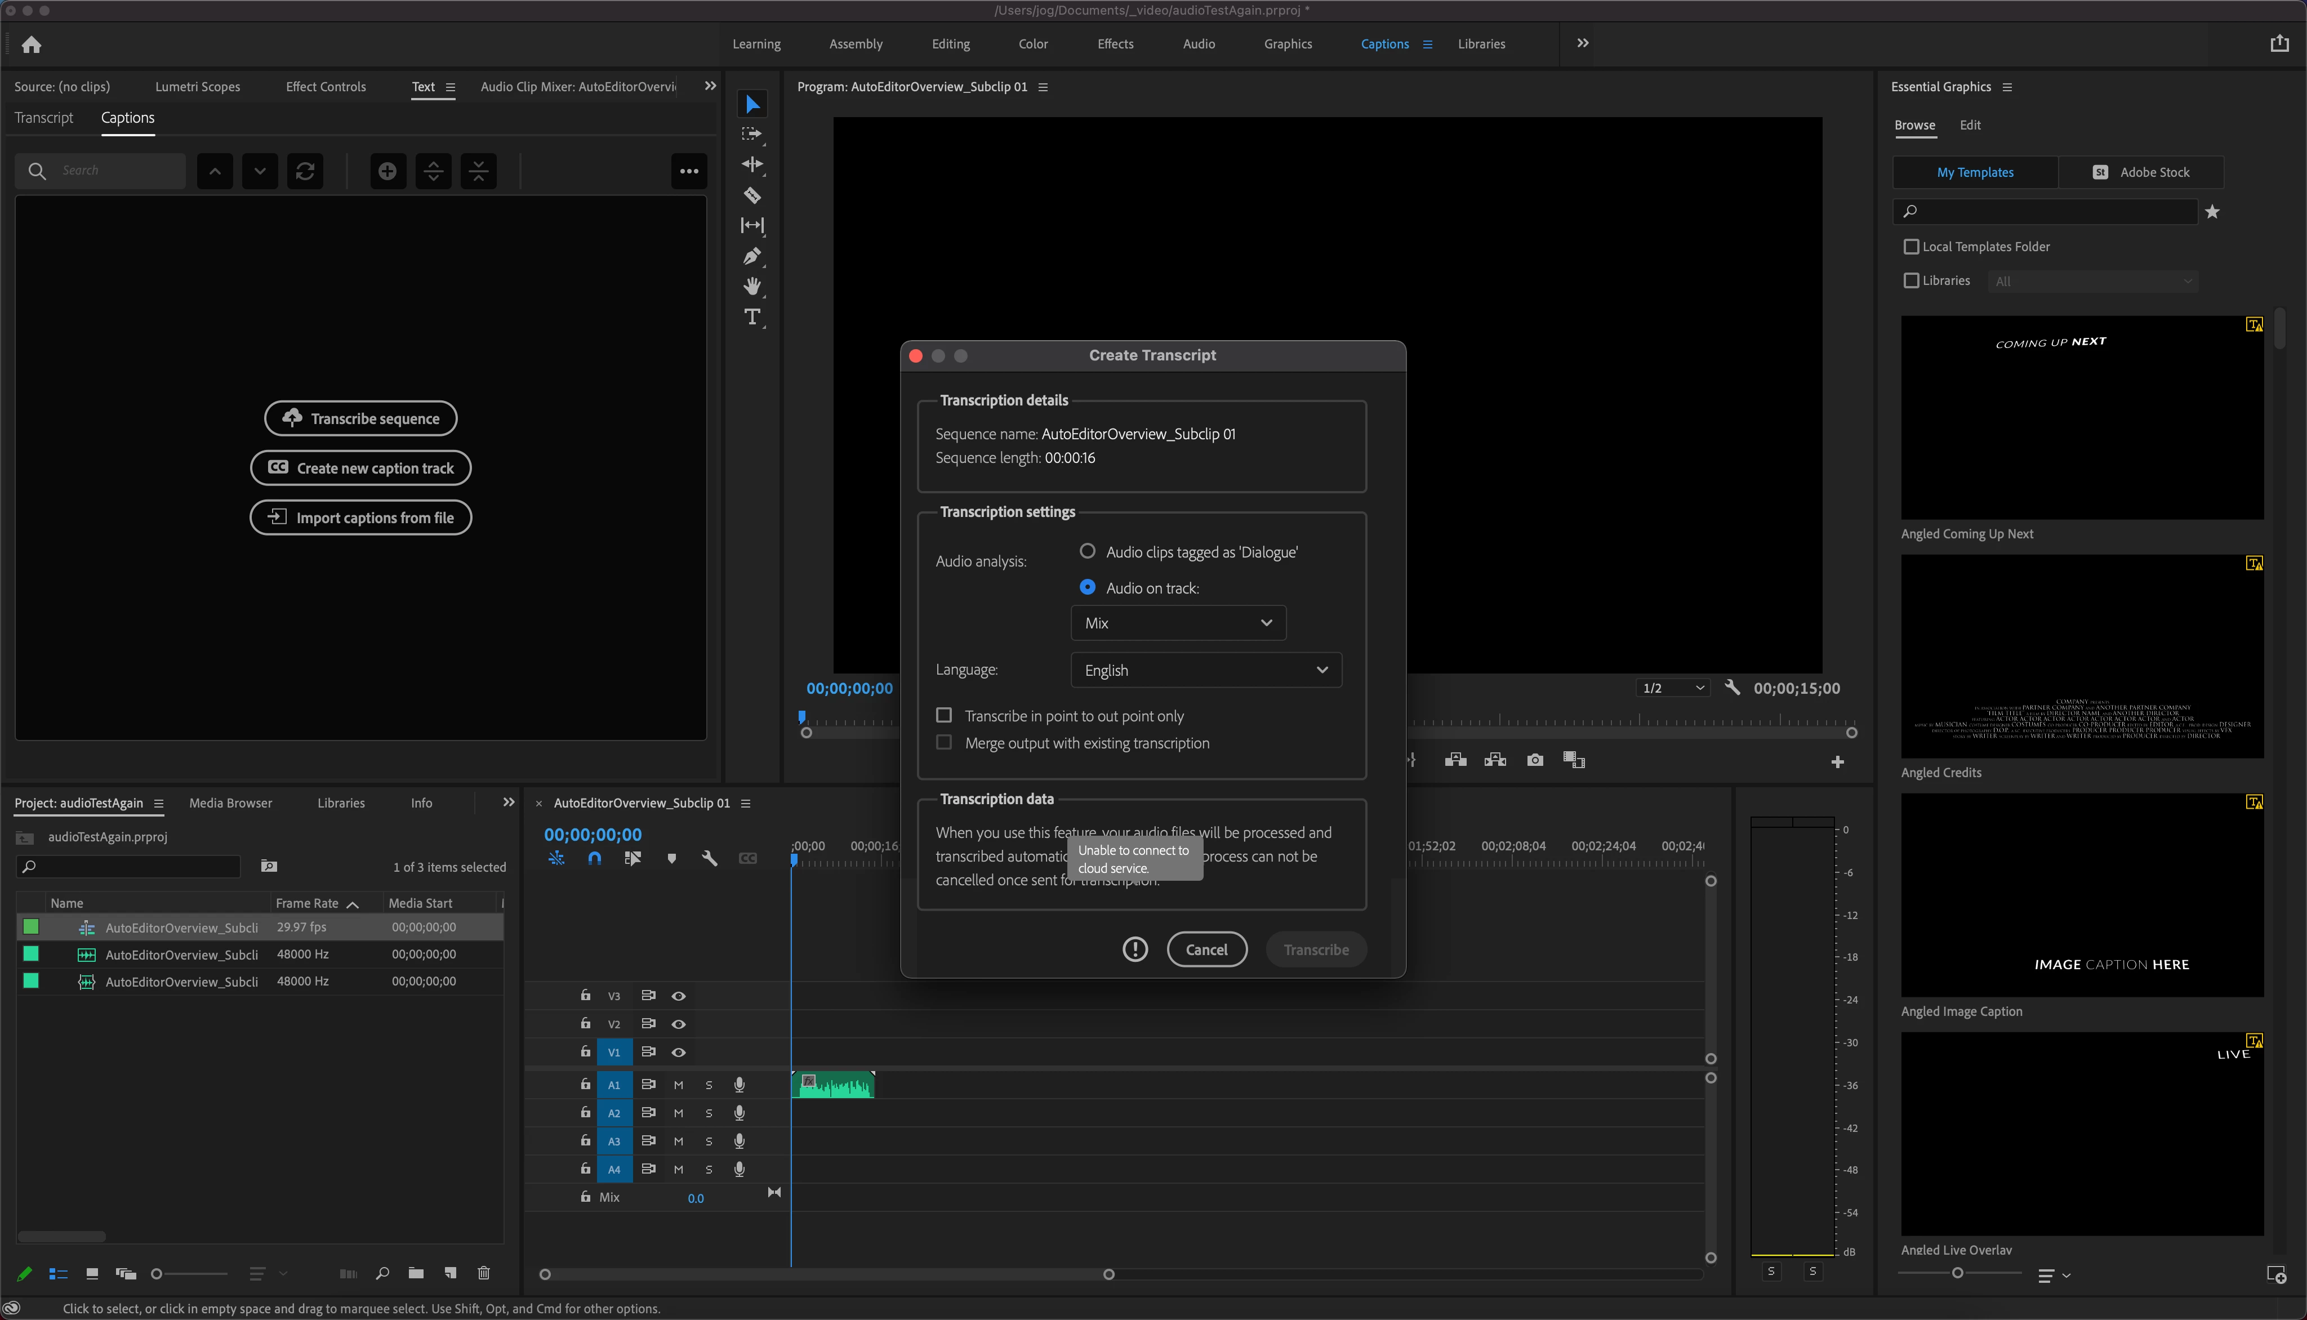Enable Transcribe in point to out point only

943,715
